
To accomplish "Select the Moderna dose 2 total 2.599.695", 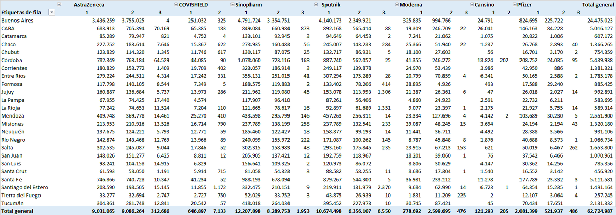I will tap(440, 210).
